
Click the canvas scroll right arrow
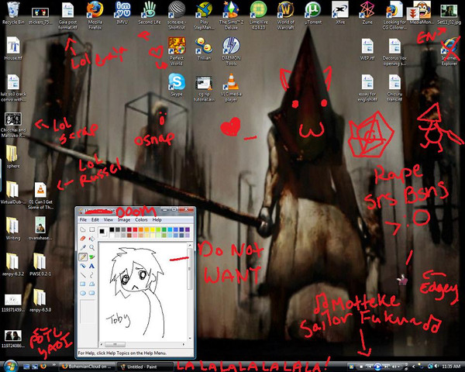pyautogui.click(x=184, y=344)
